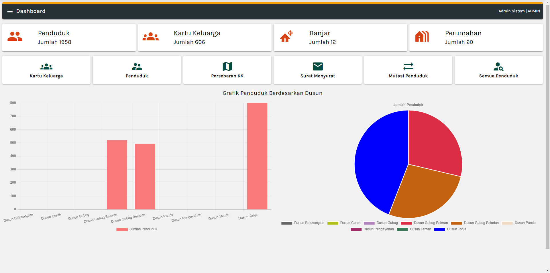Open the Penduduk shortcut button
Image resolution: width=550 pixels, height=273 pixels.
pyautogui.click(x=137, y=70)
